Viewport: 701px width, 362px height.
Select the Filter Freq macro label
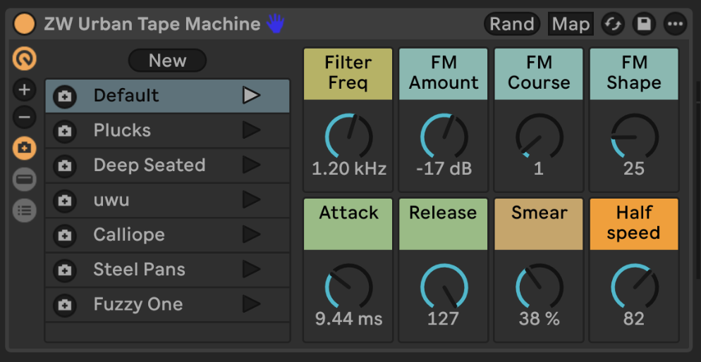coord(348,74)
